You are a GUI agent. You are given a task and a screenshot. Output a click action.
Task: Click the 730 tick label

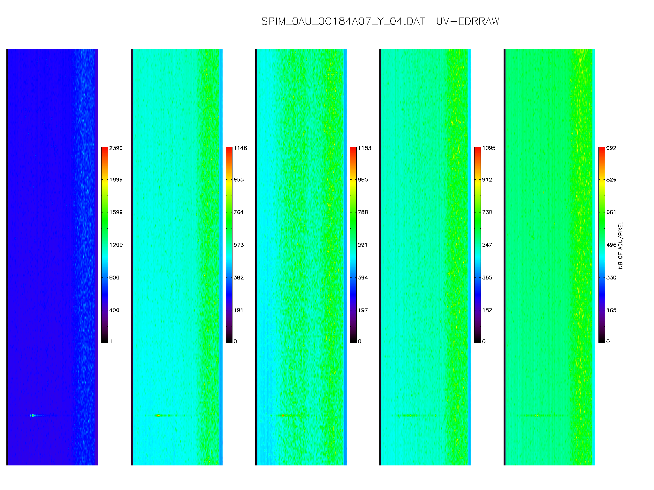tap(487, 212)
